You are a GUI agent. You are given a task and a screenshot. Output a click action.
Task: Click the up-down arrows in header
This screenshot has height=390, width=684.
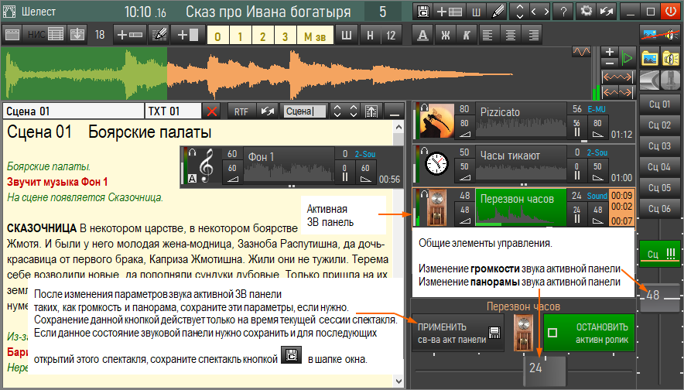[519, 12]
